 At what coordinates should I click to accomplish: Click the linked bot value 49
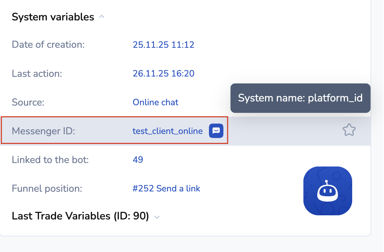tap(138, 160)
